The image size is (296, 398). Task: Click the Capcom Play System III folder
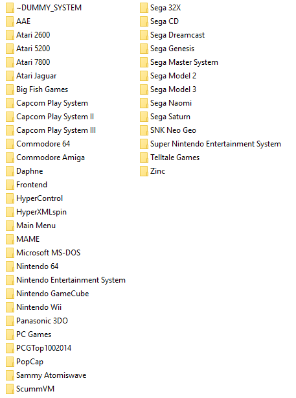(51, 130)
